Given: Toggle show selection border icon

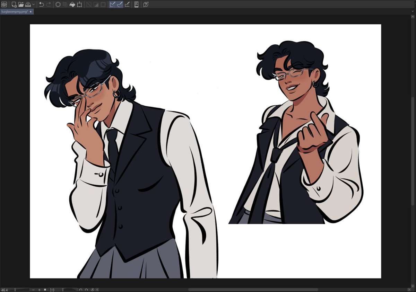Looking at the screenshot, I should [103, 5].
